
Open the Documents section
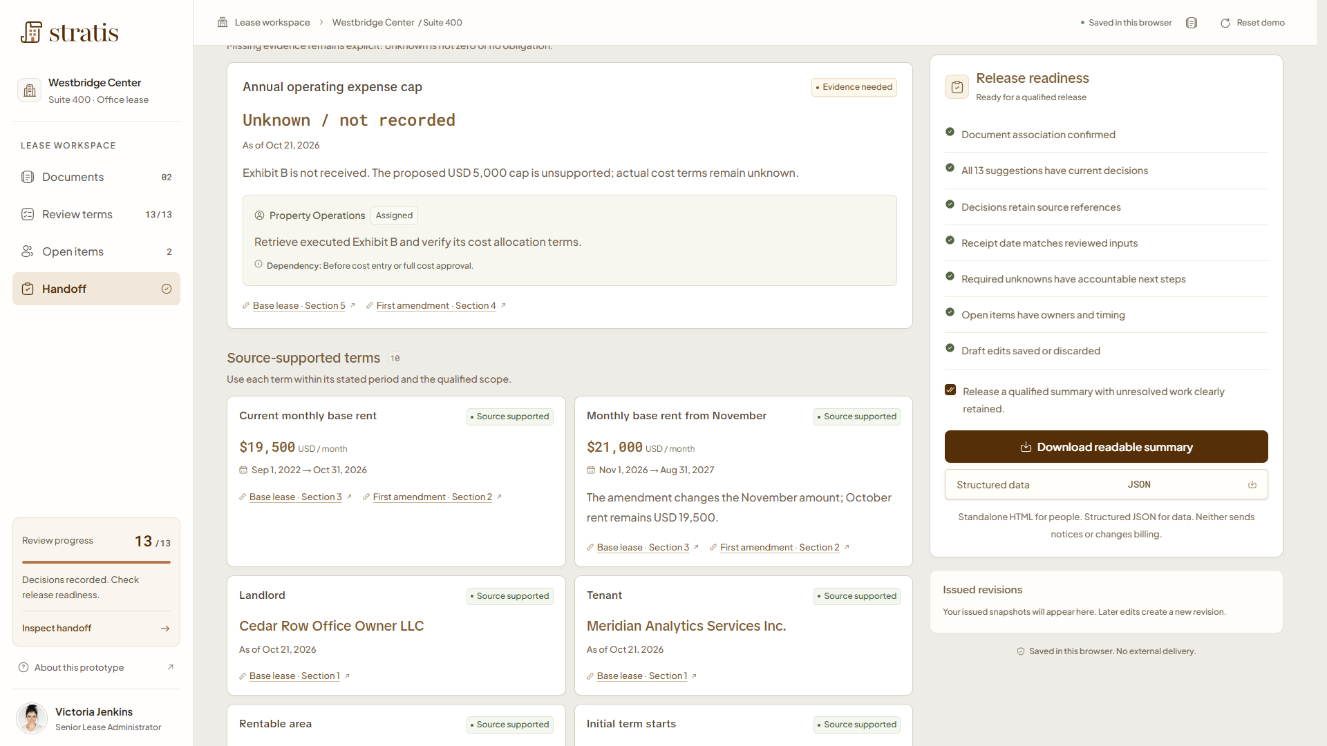click(x=96, y=177)
